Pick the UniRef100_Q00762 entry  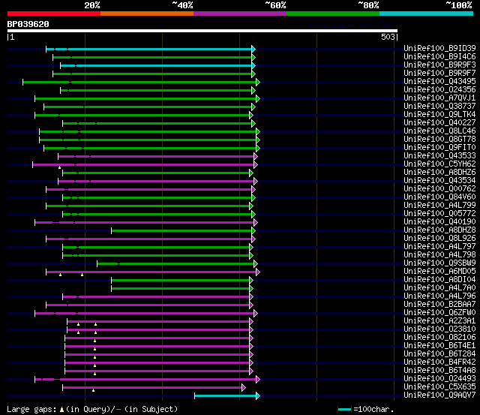(x=439, y=189)
